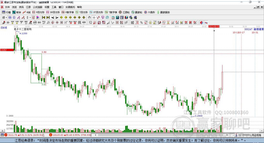
Task: Click the 沪 index status icon
Action: point(6,135)
